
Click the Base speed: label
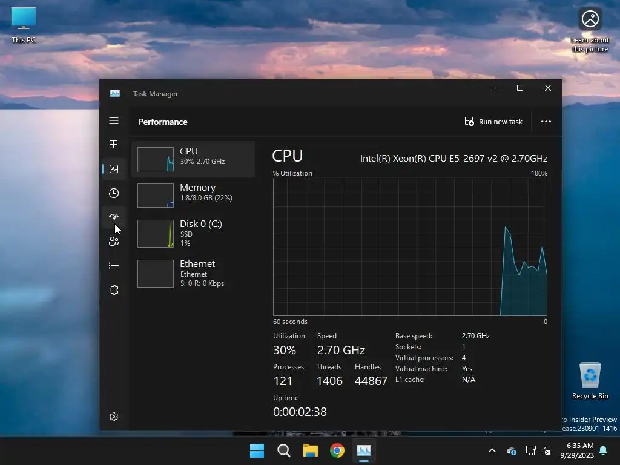414,336
